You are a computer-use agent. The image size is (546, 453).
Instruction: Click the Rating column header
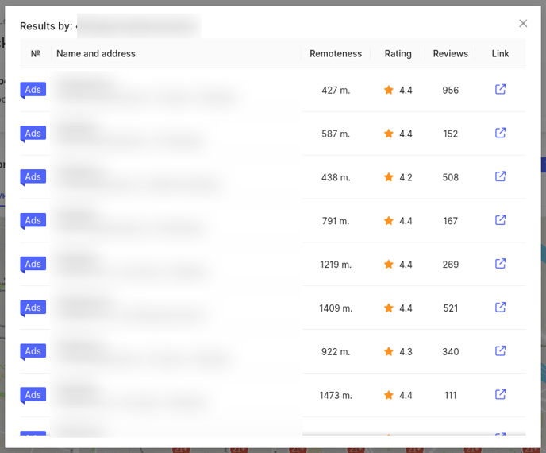tap(398, 54)
